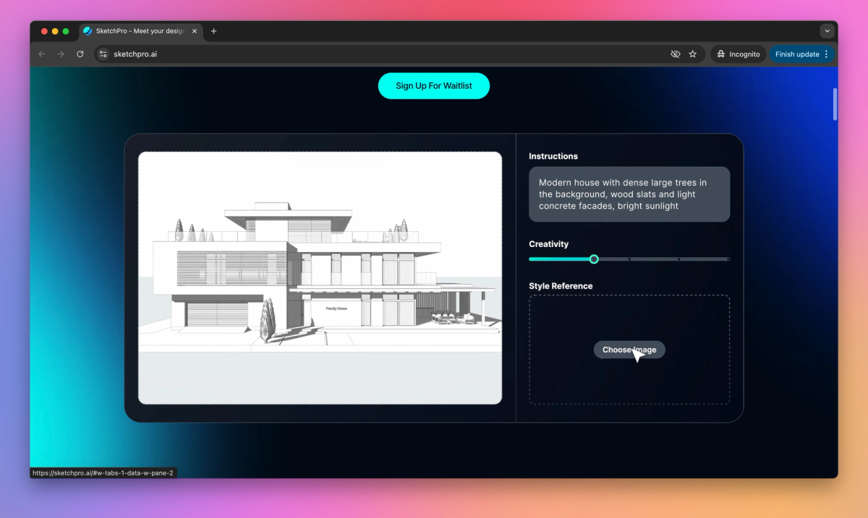Viewport: 868px width, 518px height.
Task: Click the house sketch preview image
Action: pos(320,278)
